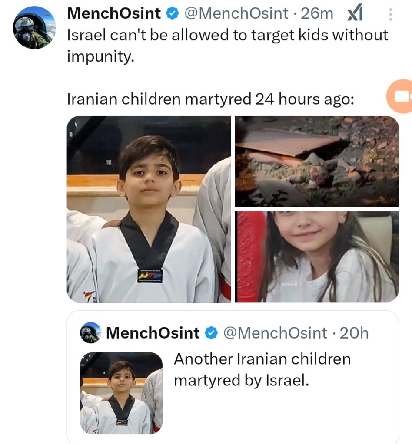Open the rubble photo in the media grid
Viewport: 412px width, 444px height.
pos(317,161)
